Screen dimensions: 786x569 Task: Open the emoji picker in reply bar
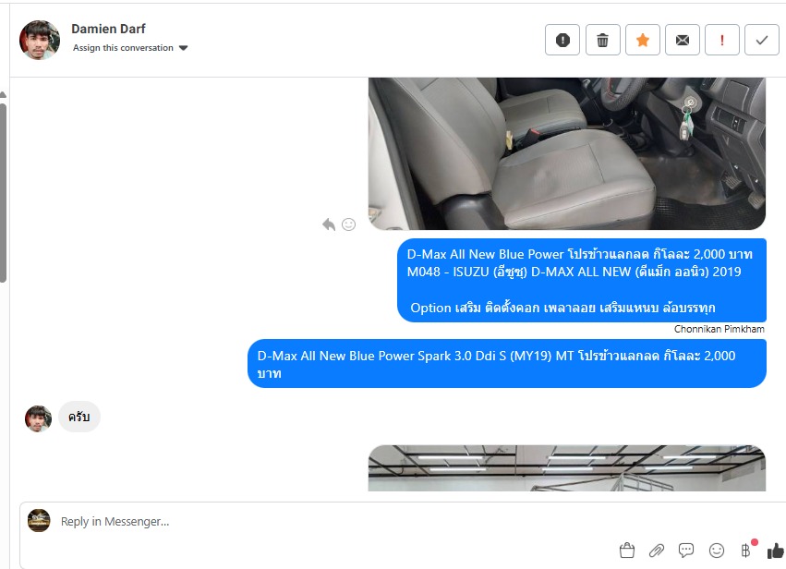point(717,551)
